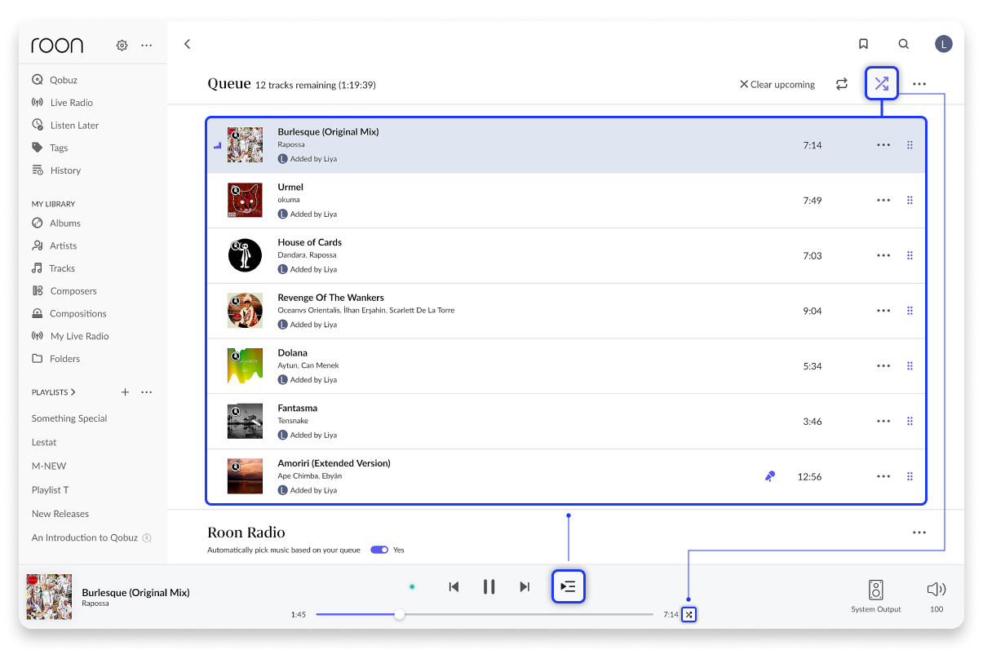The image size is (983, 650).
Task: Open more options for Fantasma track
Action: point(883,422)
